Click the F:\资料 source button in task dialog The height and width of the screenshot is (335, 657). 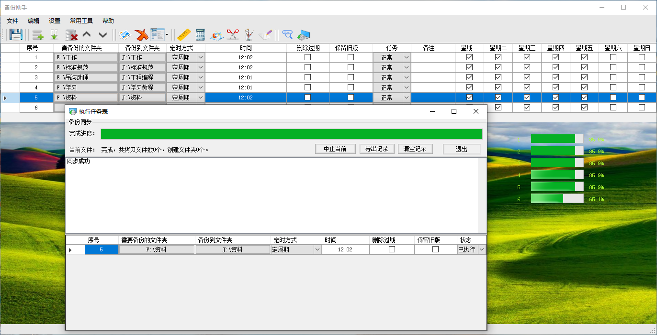[157, 249]
